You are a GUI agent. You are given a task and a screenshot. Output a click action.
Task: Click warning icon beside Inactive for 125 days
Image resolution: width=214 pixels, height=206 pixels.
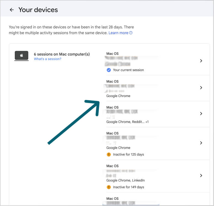pyautogui.click(x=109, y=154)
